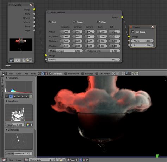Open the node editor type selector icon
The width and height of the screenshot is (167, 162).
4,74
